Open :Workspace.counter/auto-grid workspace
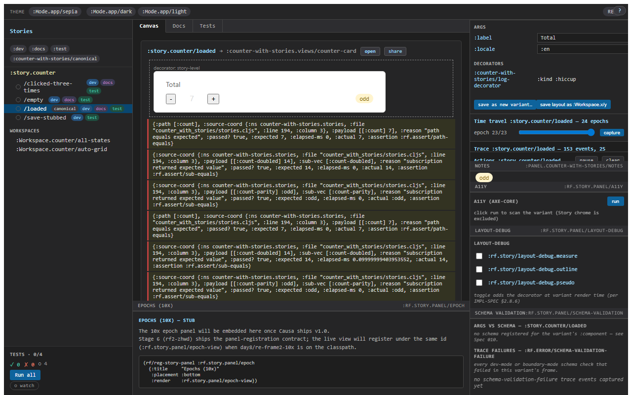 click(x=61, y=149)
